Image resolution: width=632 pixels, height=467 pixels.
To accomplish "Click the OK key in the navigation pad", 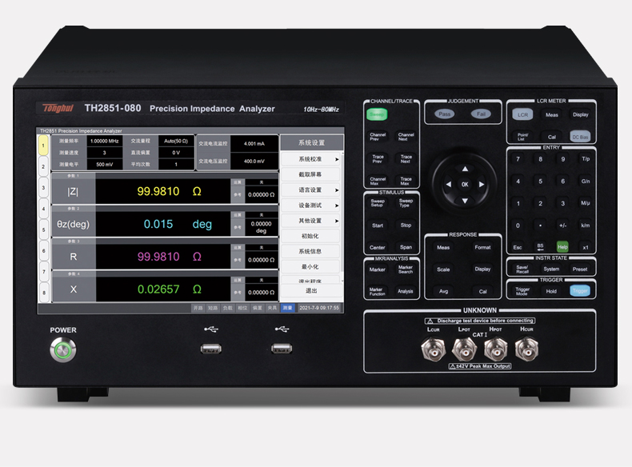I will click(465, 185).
